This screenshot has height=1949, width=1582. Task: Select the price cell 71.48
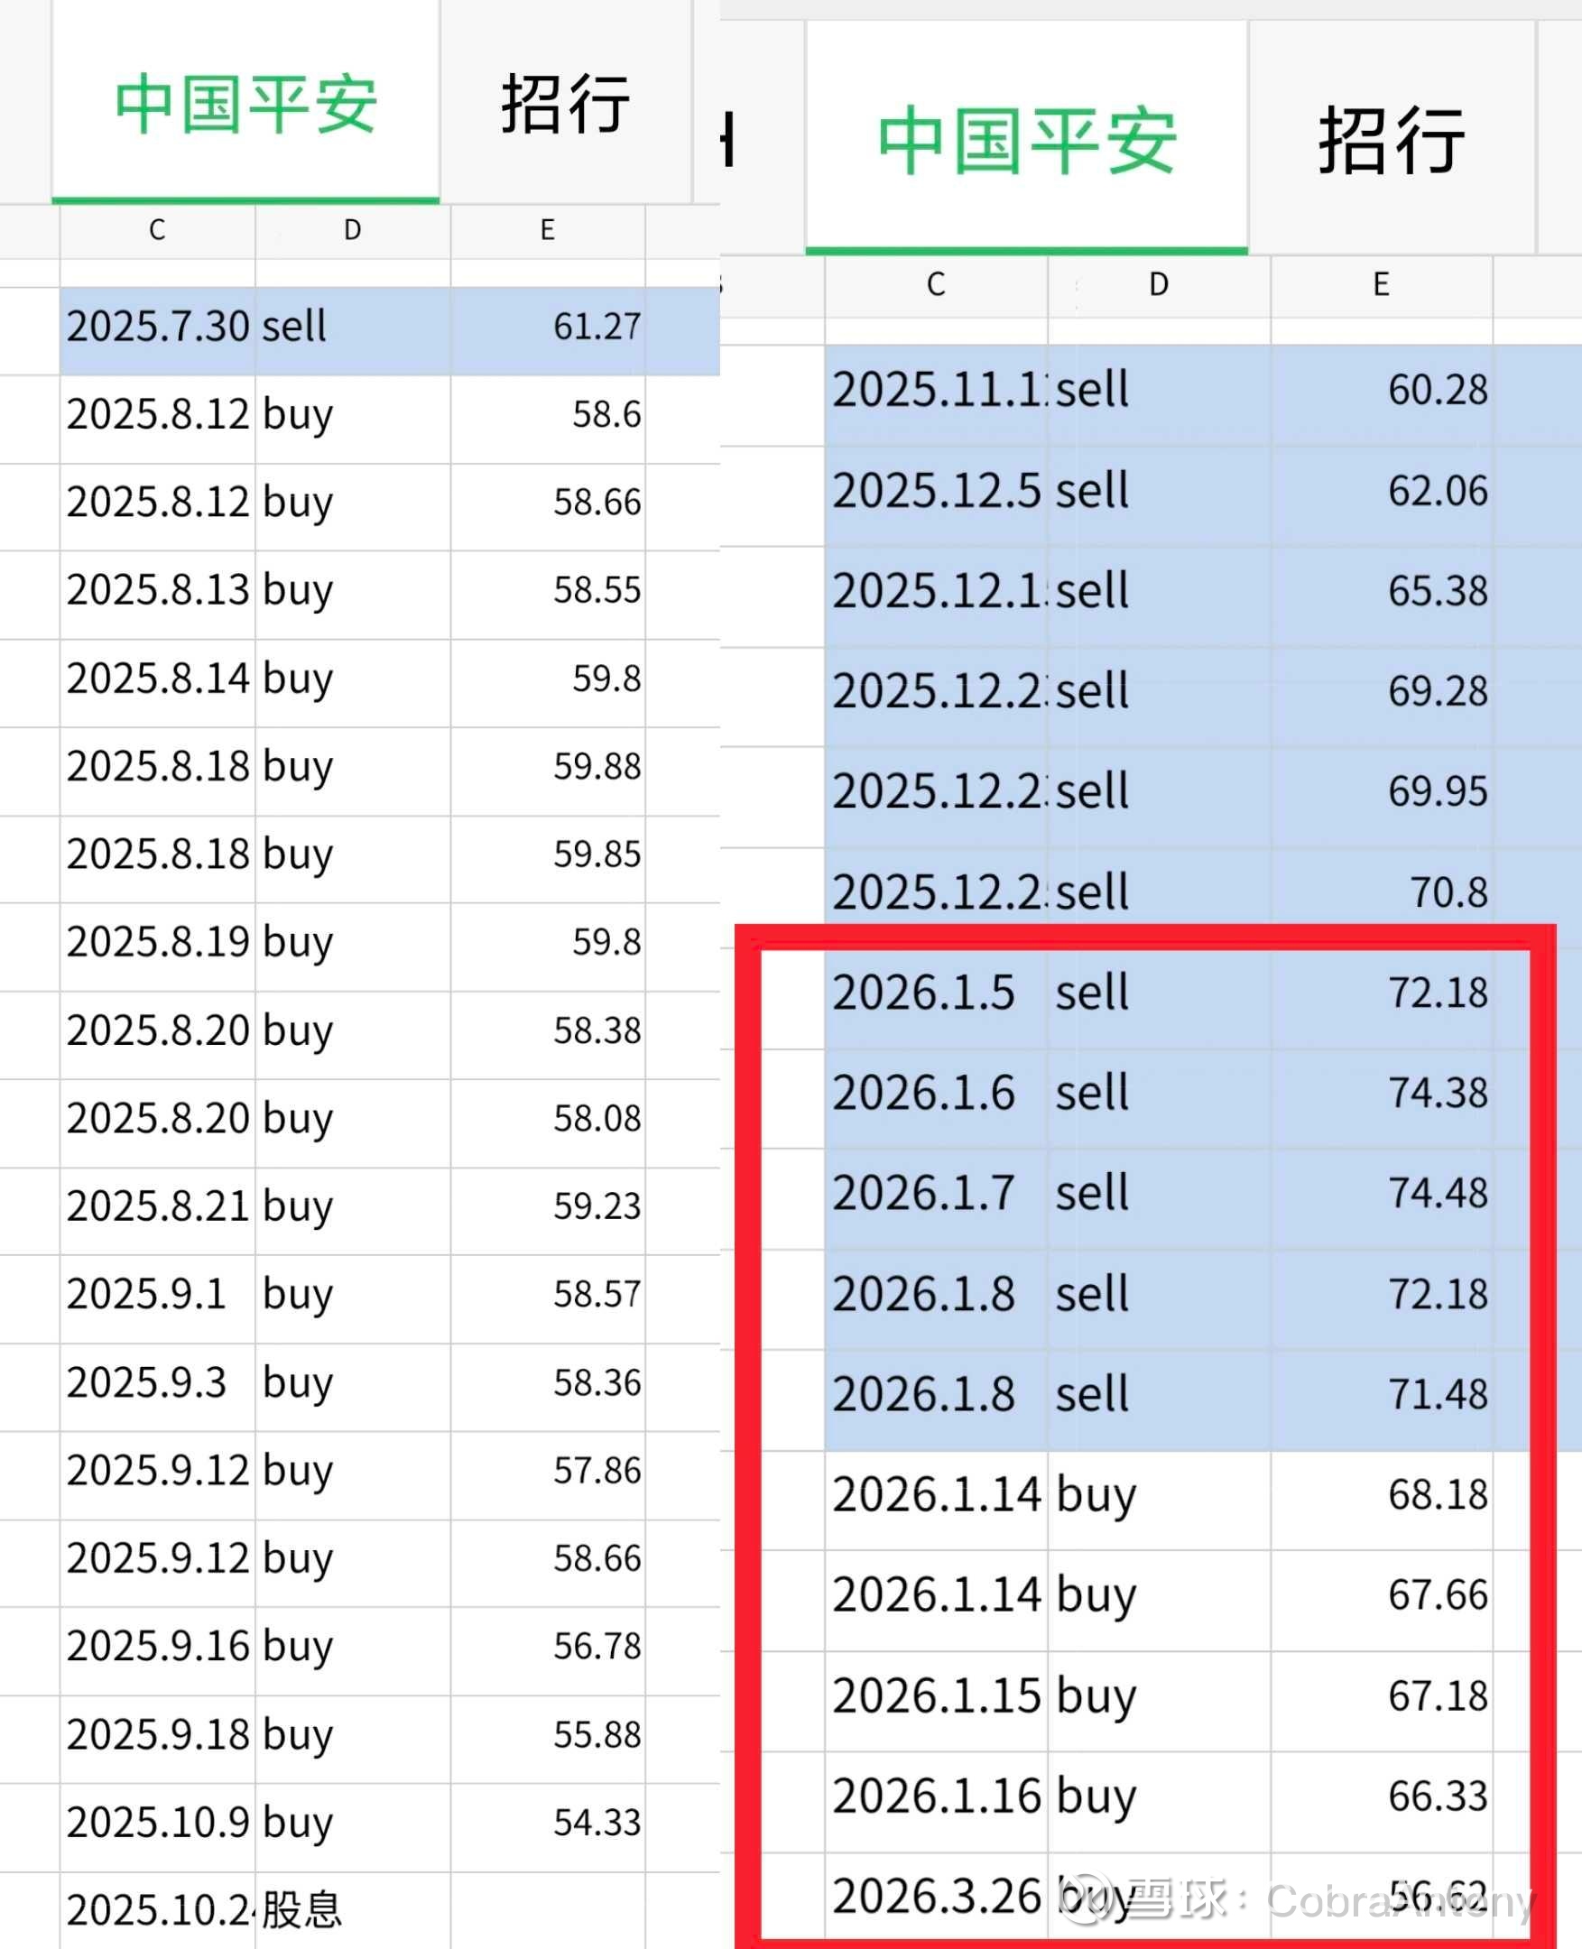click(x=1382, y=1399)
